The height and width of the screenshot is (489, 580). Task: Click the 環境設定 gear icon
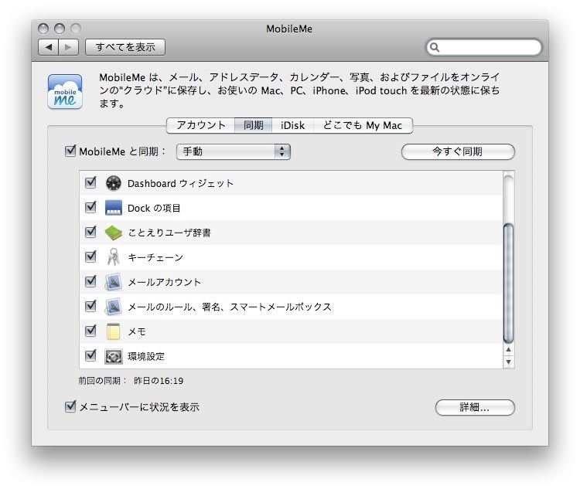(114, 356)
